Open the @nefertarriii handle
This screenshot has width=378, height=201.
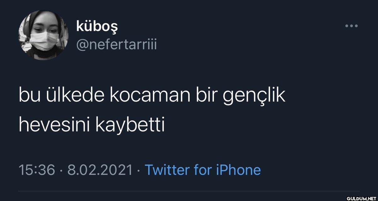[x=116, y=46]
